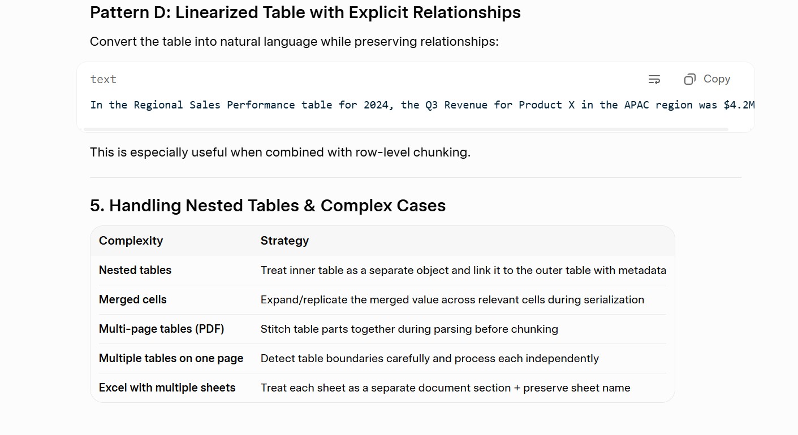Click the 'Treat inner table' strategy cell

463,270
